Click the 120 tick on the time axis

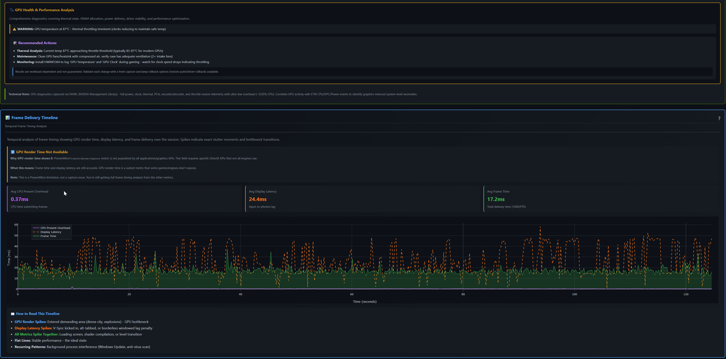click(x=686, y=294)
